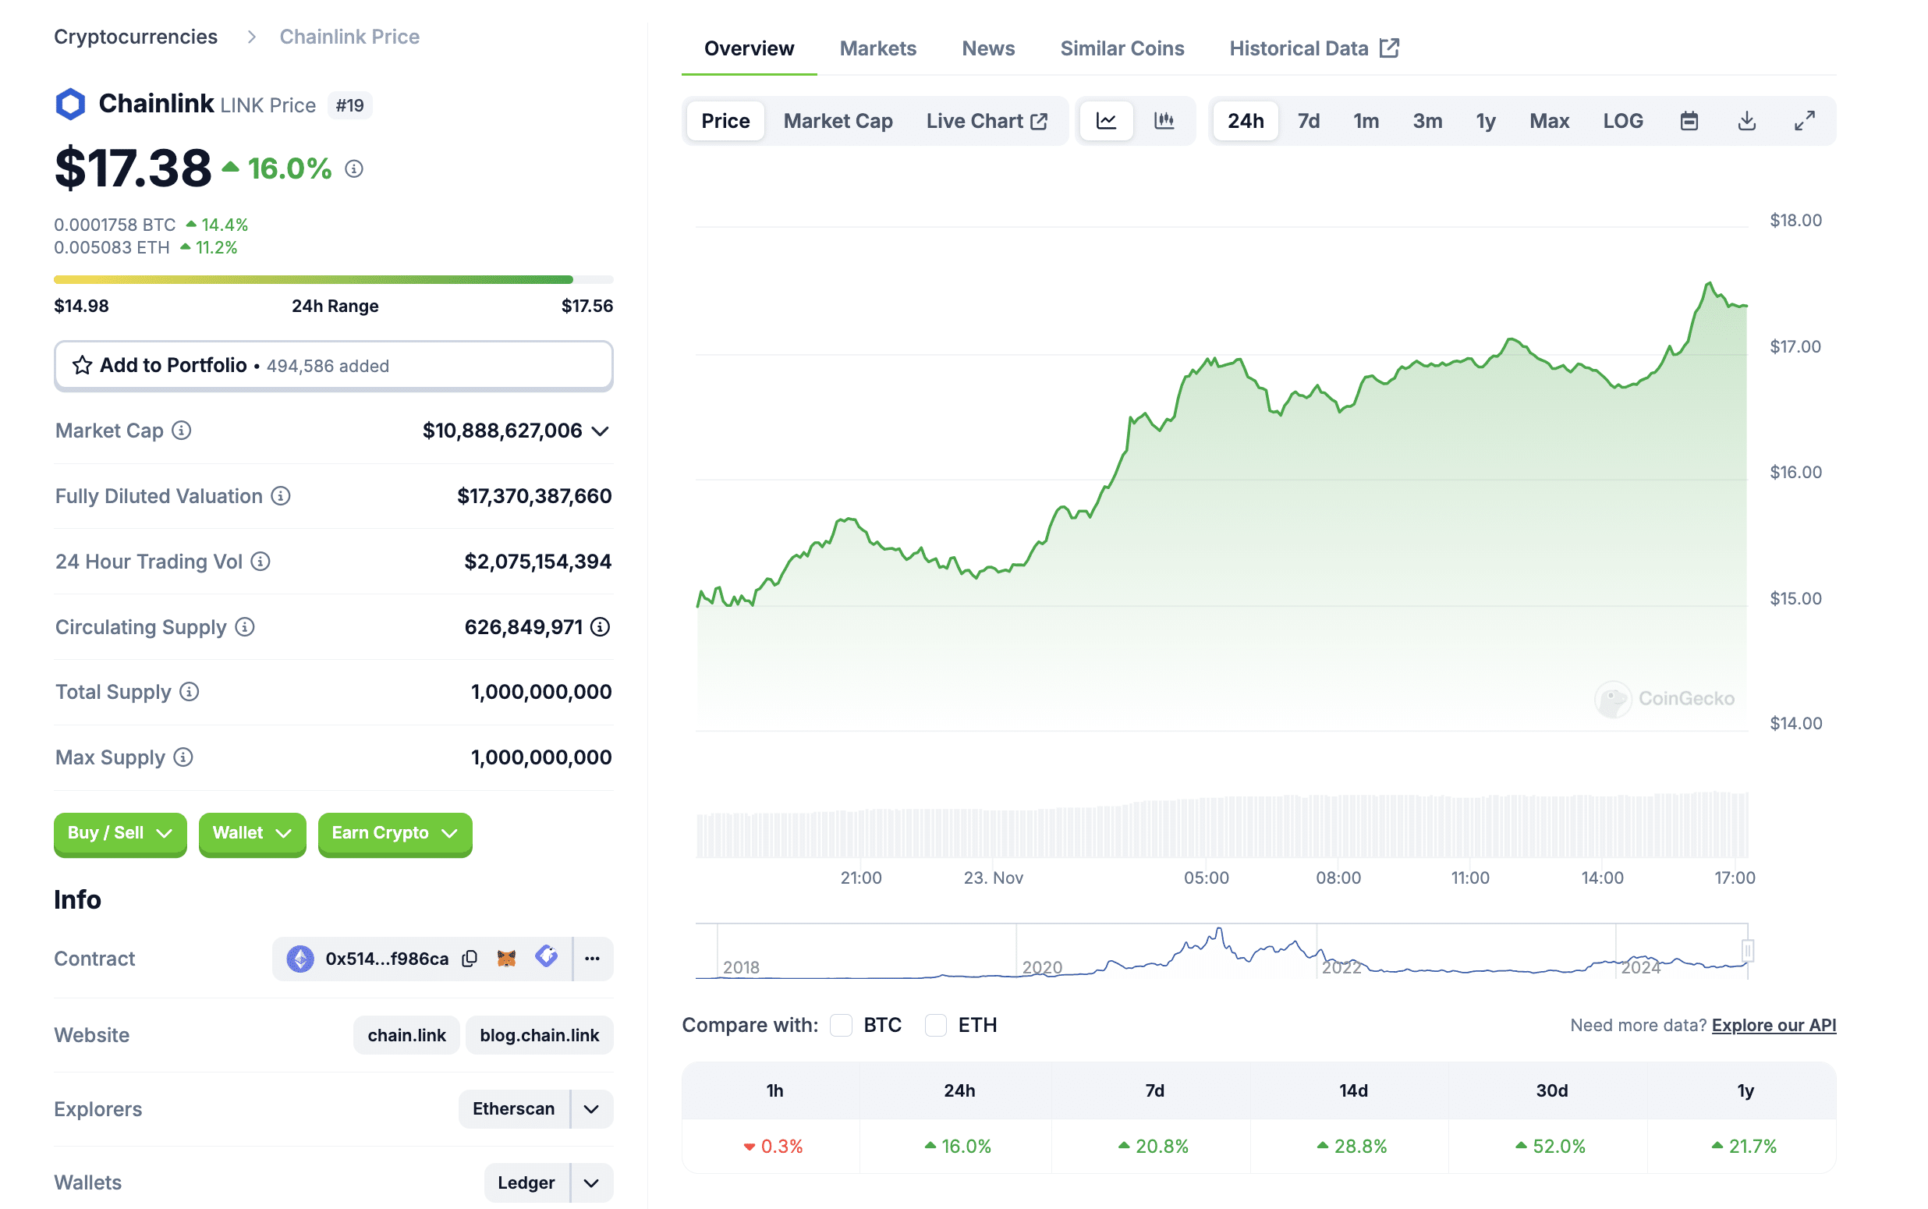Click the 24h Range progress bar

coord(333,280)
